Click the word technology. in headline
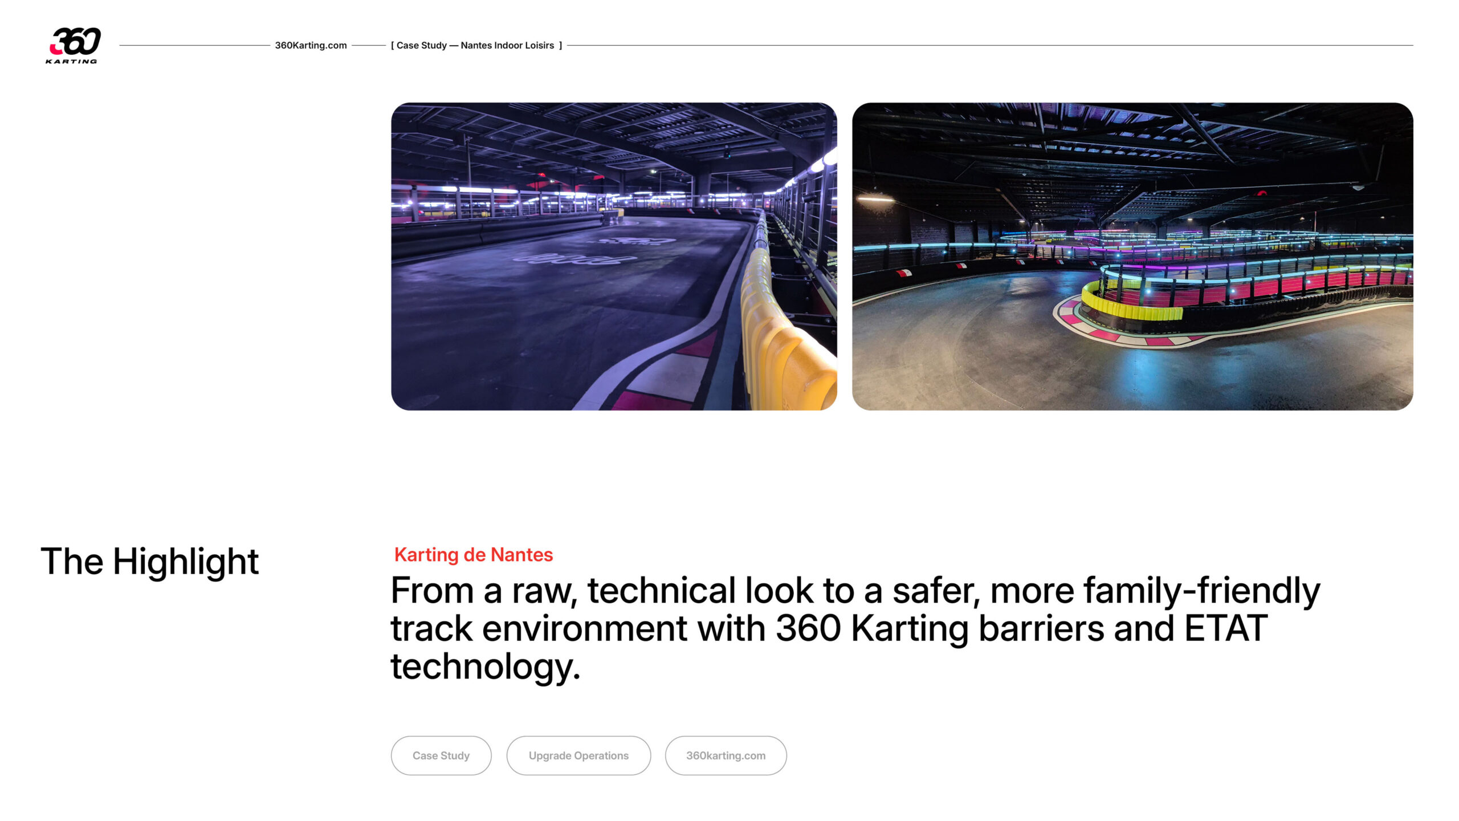Screen dimensions: 1459x821 tap(485, 666)
